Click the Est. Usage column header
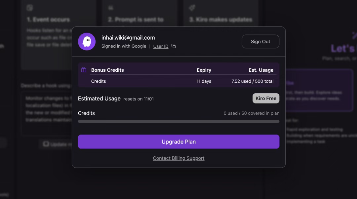Image resolution: width=357 pixels, height=199 pixels. [261, 70]
